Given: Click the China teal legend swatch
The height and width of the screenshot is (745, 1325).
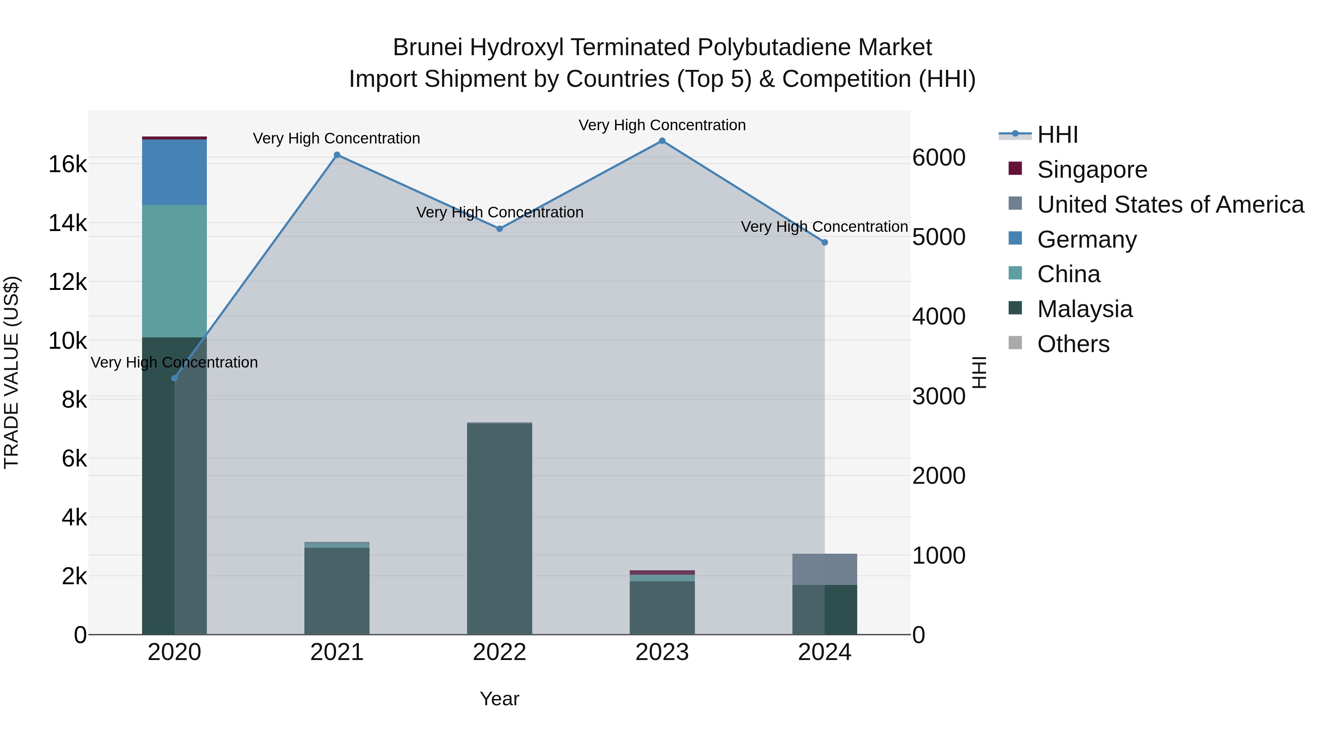Looking at the screenshot, I should (1015, 273).
